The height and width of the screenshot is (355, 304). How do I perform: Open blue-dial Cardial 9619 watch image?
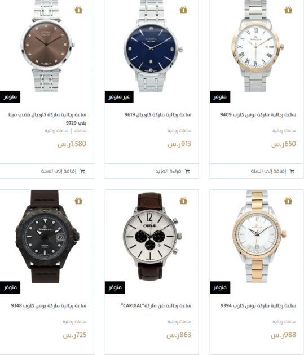tap(152, 46)
